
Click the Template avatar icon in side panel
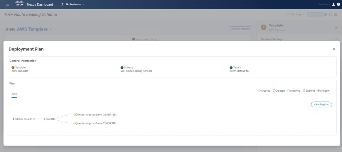pyautogui.click(x=263, y=27)
